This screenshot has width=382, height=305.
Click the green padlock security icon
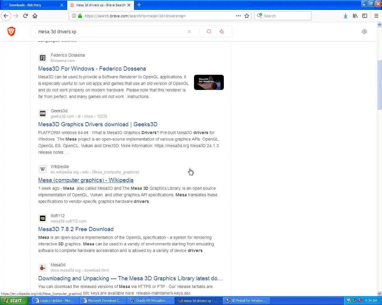[x=80, y=16]
